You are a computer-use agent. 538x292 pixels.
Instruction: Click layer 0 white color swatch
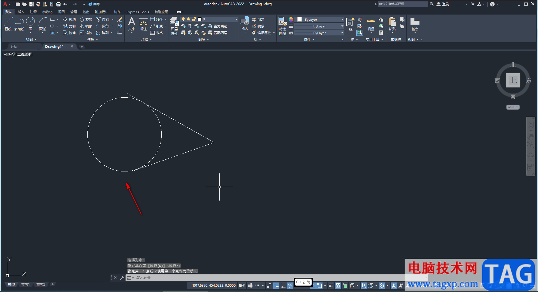[x=200, y=19]
